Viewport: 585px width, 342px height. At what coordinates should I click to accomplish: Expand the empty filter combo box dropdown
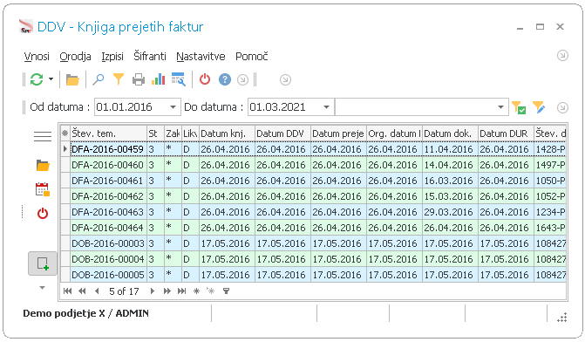point(500,107)
